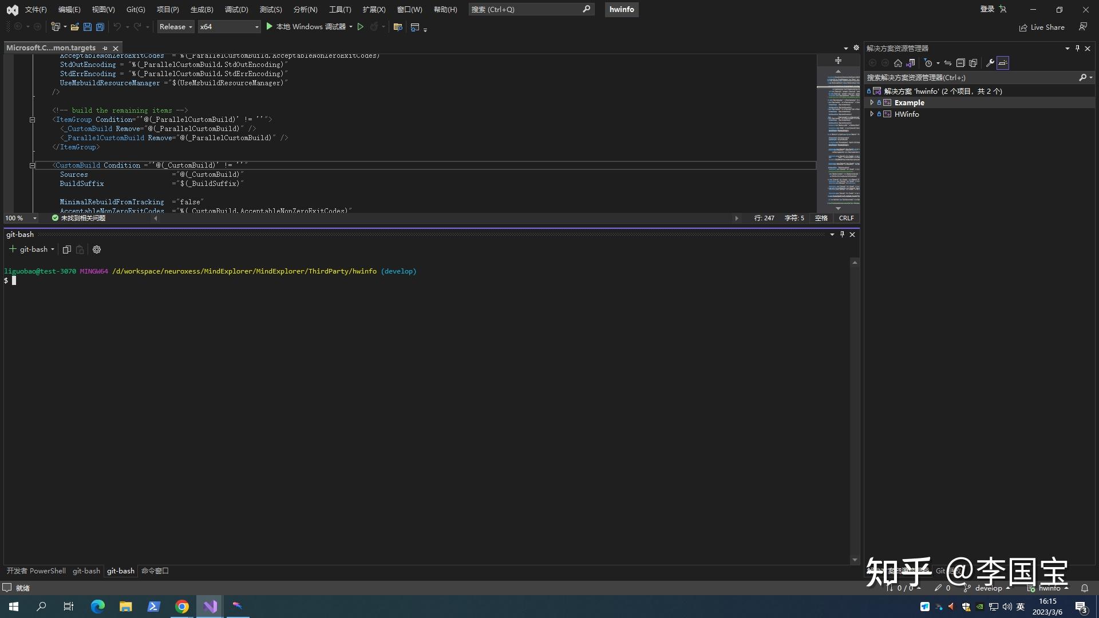
Task: Click the Open File folder icon
Action: 74,27
